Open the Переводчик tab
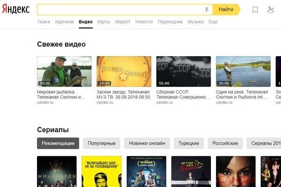Screen dimensions: 281x187 pyautogui.click(x=170, y=22)
